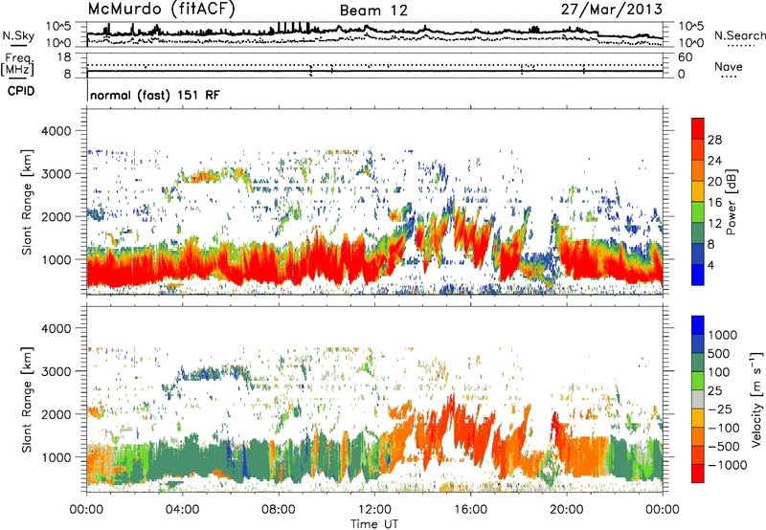Screen dimensions: 766x530
Task: Click the "08:00" time tick label
Action: [279, 510]
